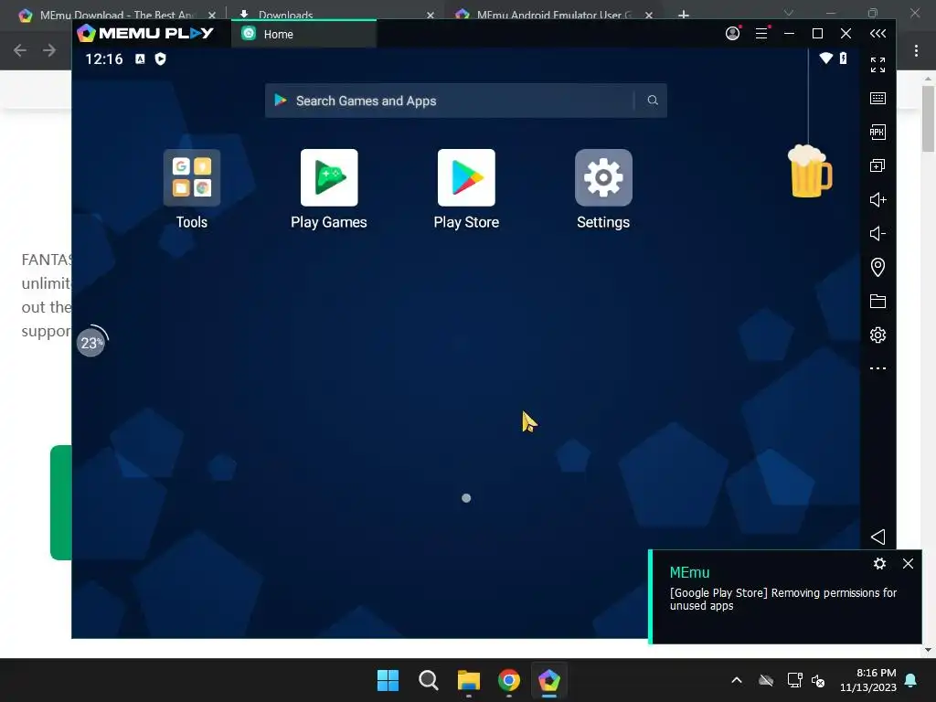Click muted volume tray icon
Viewport: 936px width, 702px height.
pyautogui.click(x=818, y=680)
